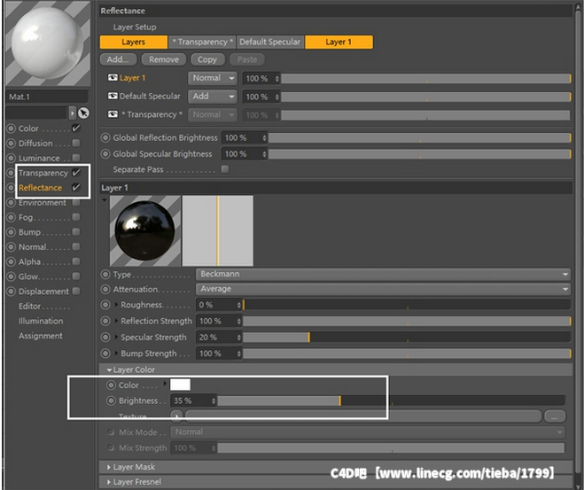Open the Editor settings page
Viewport: 584px width, 490px height.
(x=30, y=306)
